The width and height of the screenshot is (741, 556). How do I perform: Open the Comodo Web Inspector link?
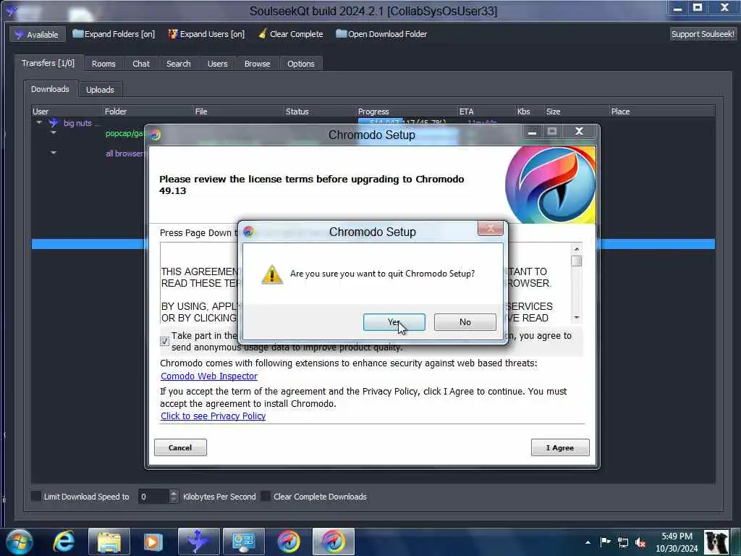(209, 376)
